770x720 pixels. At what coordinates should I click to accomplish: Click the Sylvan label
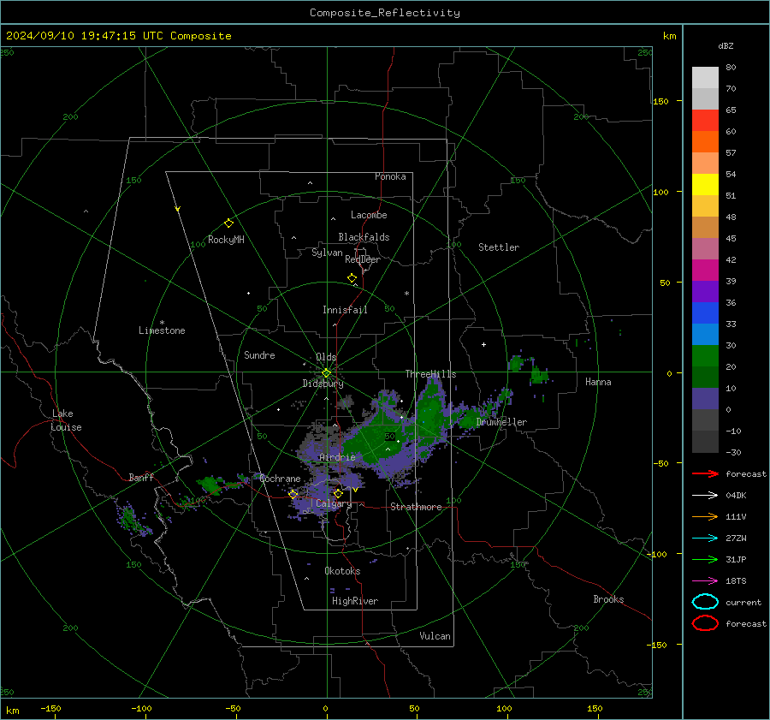(327, 253)
